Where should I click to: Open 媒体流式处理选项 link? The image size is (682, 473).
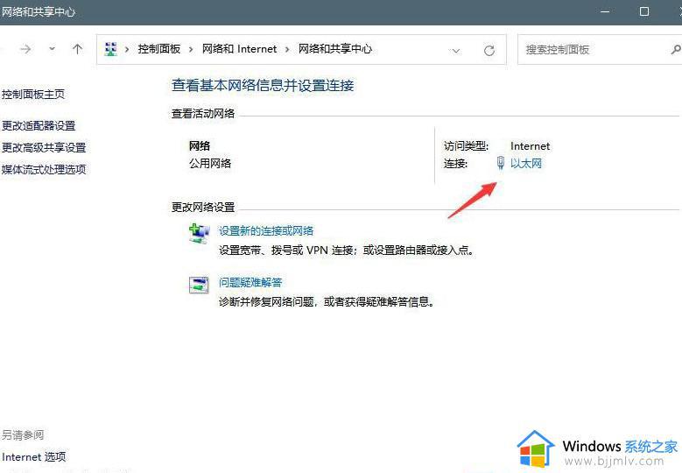pyautogui.click(x=44, y=169)
